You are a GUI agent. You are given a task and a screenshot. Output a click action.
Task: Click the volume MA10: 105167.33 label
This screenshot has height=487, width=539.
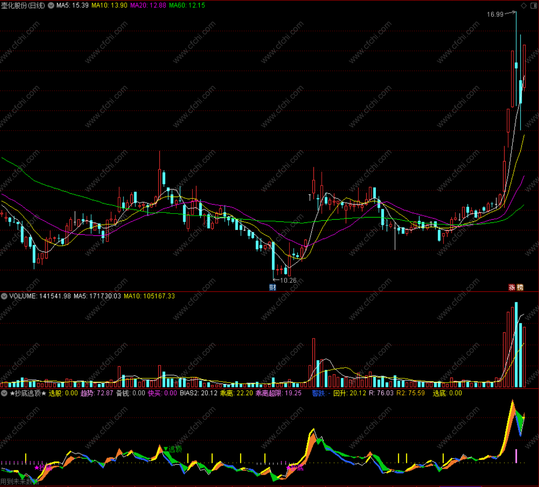click(x=149, y=296)
